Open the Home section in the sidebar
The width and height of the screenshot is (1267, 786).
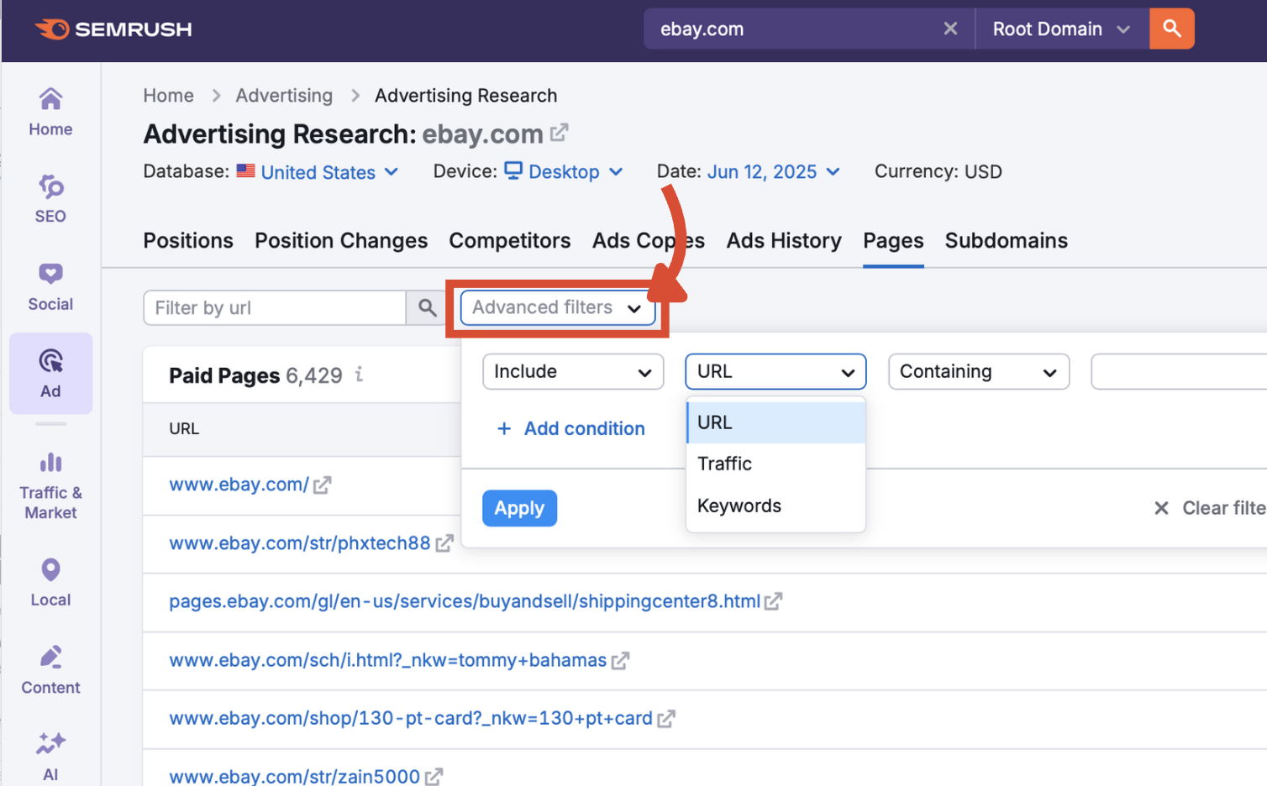tap(50, 111)
